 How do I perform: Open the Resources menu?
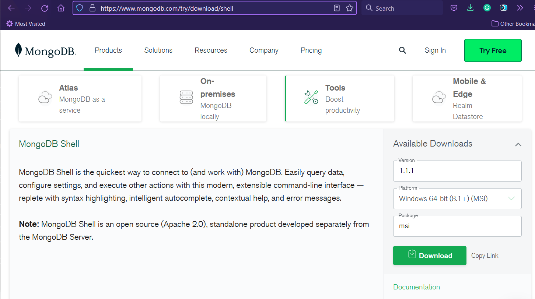click(x=211, y=50)
